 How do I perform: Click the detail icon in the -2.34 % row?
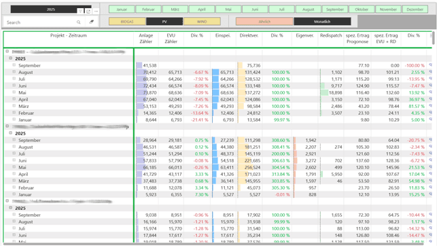pos(430,147)
